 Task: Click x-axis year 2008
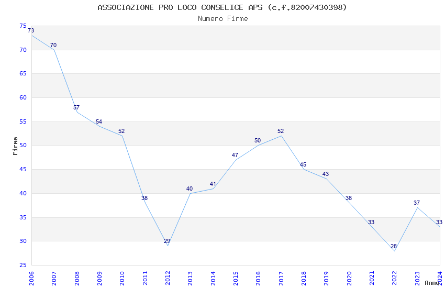pyautogui.click(x=77, y=279)
